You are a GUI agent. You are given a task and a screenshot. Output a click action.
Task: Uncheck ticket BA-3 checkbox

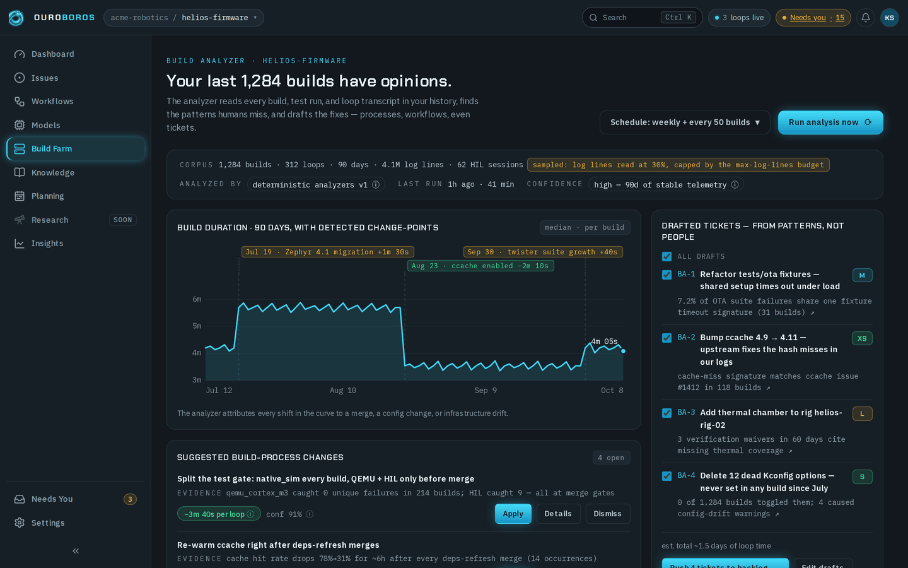[x=666, y=413]
